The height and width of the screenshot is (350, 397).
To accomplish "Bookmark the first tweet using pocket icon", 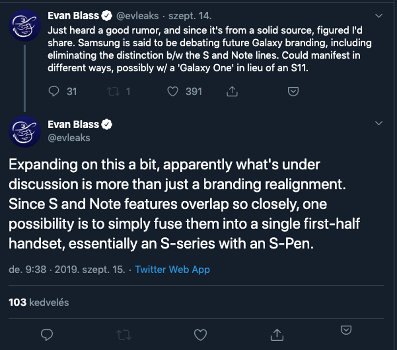I will [293, 91].
